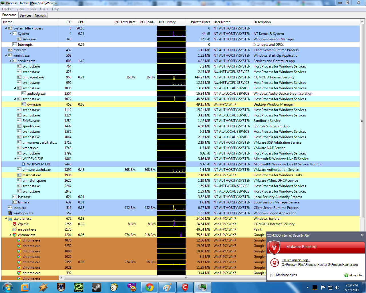Open COMODO Internet Security from the taskbar
366x293 pixels.
coord(185,287)
